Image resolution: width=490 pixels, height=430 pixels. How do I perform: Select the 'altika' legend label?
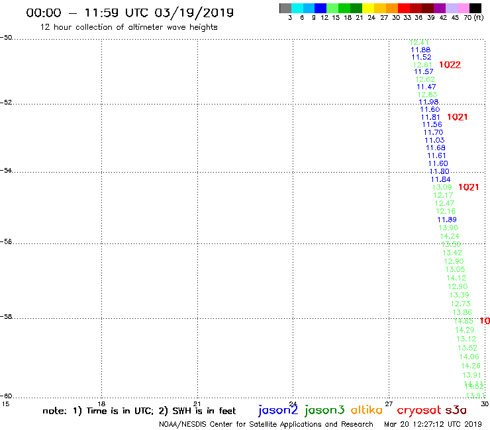tap(367, 410)
